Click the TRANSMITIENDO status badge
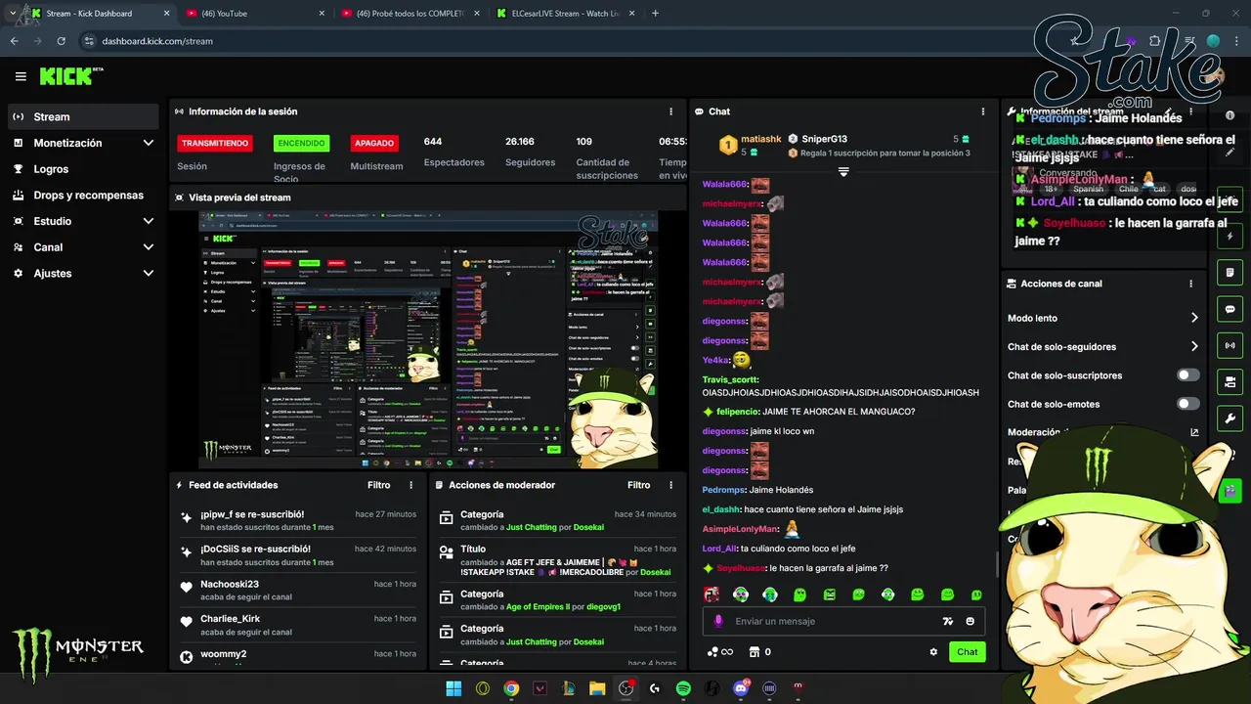The image size is (1251, 704). (x=215, y=143)
